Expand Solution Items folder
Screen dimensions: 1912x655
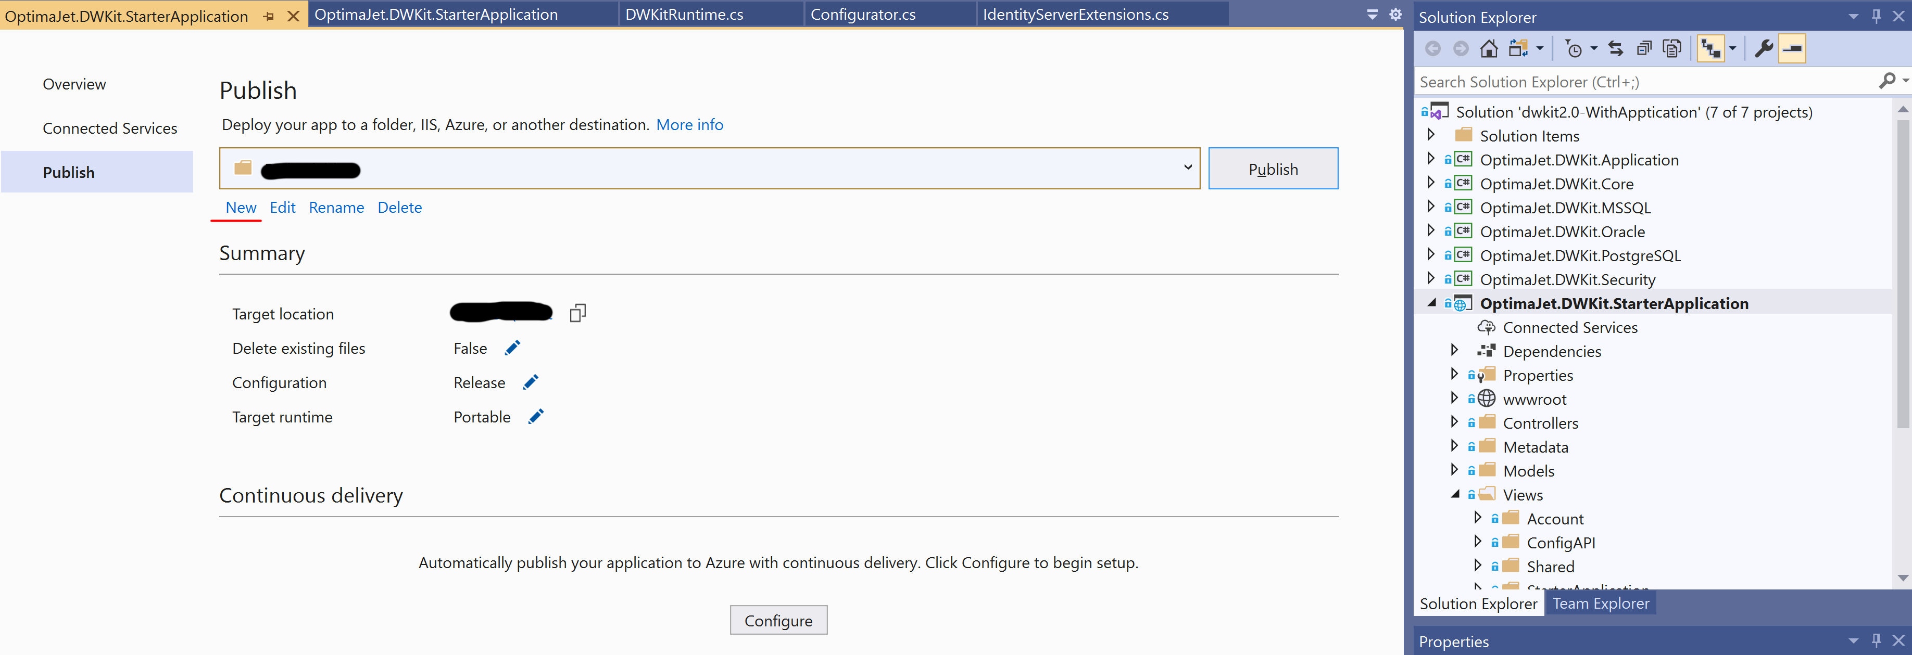tap(1430, 135)
